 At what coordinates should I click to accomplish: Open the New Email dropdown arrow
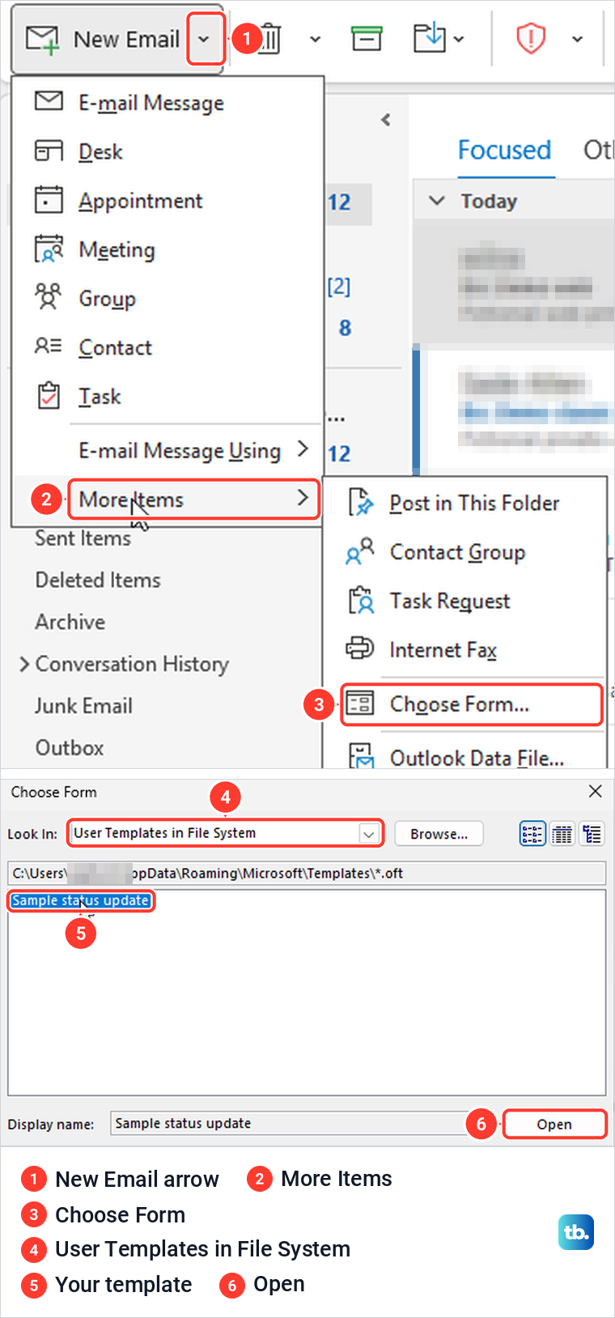[205, 39]
